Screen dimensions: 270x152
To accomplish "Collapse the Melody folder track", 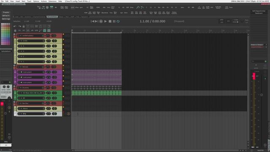I will pos(14,66).
